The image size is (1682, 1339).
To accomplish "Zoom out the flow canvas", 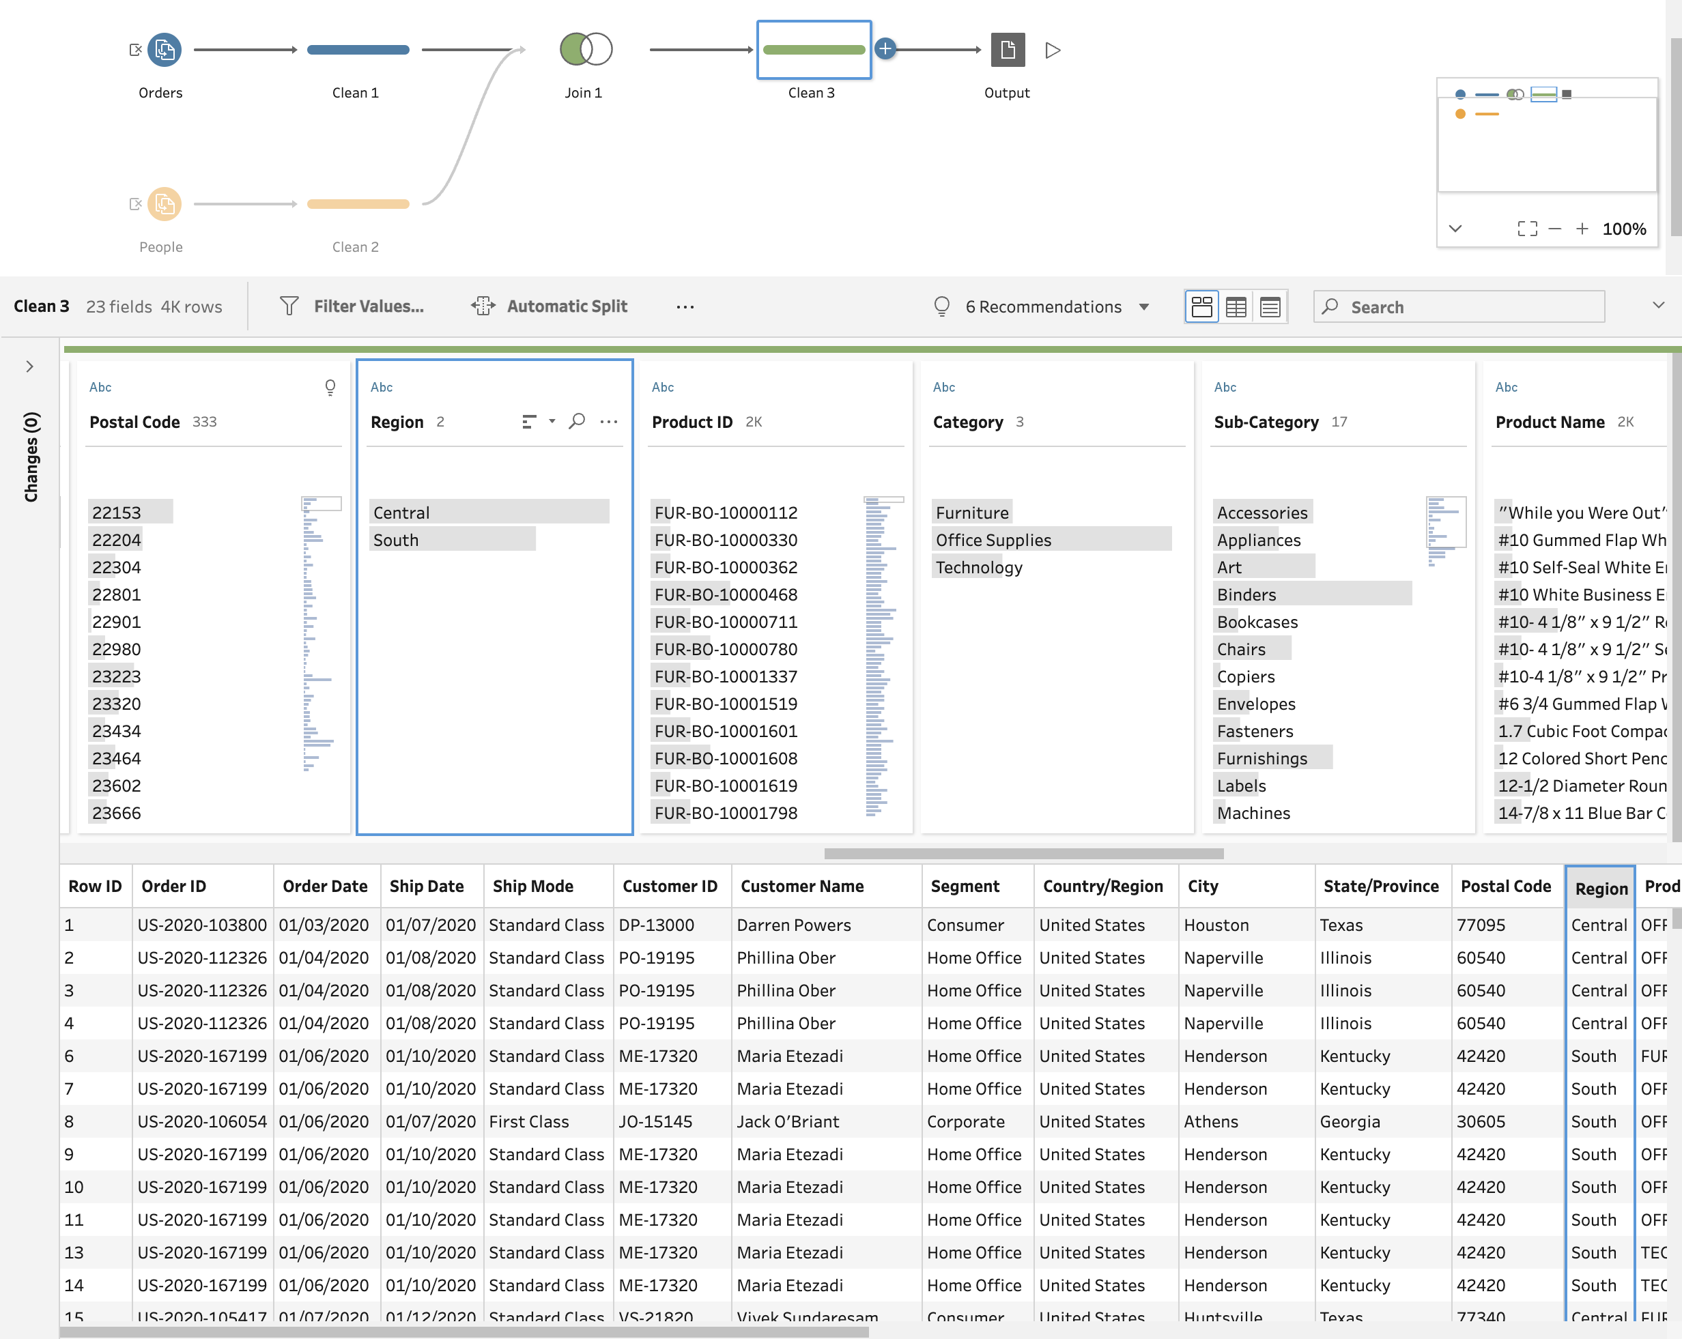I will click(x=1554, y=229).
